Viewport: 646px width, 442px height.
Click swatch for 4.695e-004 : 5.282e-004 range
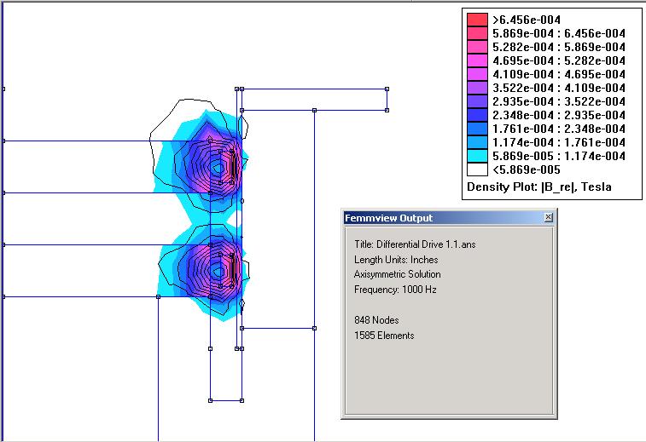coord(477,60)
